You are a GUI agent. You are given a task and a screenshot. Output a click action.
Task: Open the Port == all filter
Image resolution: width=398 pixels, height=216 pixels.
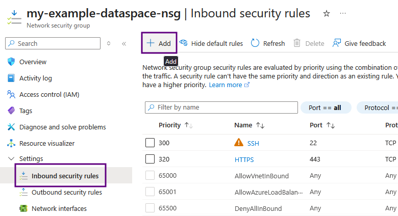326,108
